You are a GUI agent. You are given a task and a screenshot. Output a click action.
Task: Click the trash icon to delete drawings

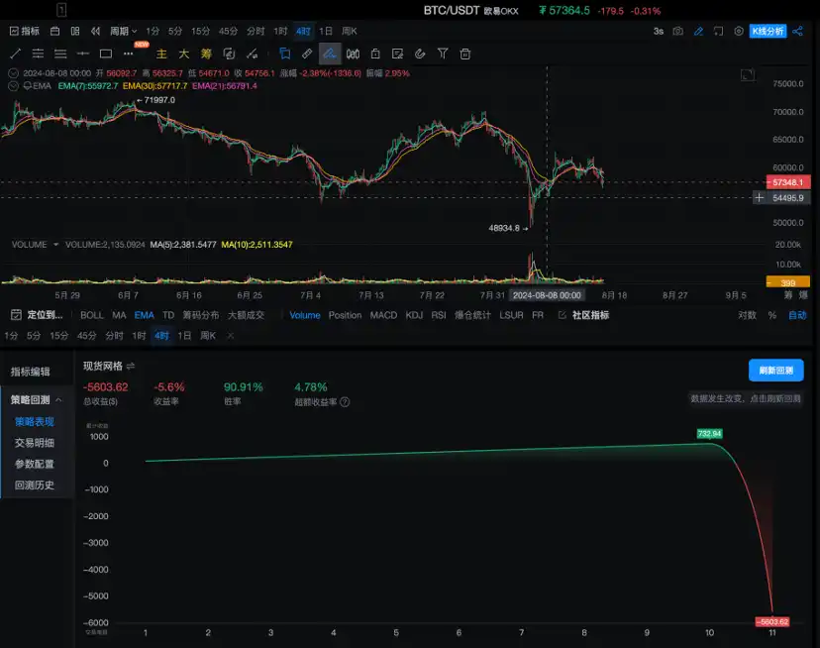465,54
